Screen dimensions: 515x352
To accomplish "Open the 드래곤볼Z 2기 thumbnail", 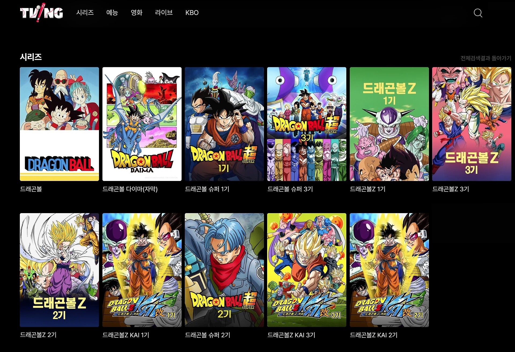I will pyautogui.click(x=59, y=270).
